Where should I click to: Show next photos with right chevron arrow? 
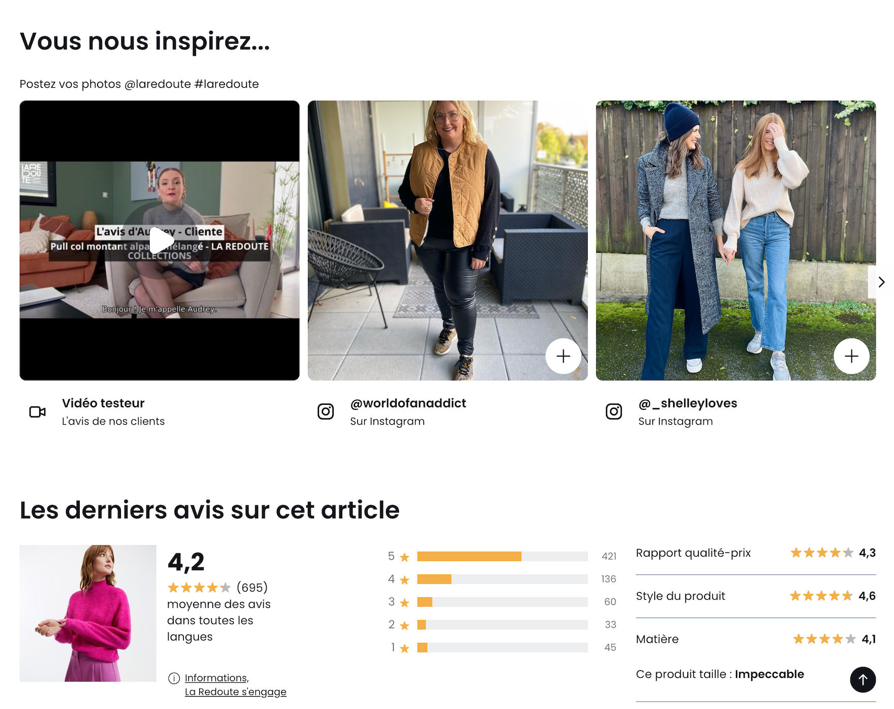pyautogui.click(x=881, y=282)
